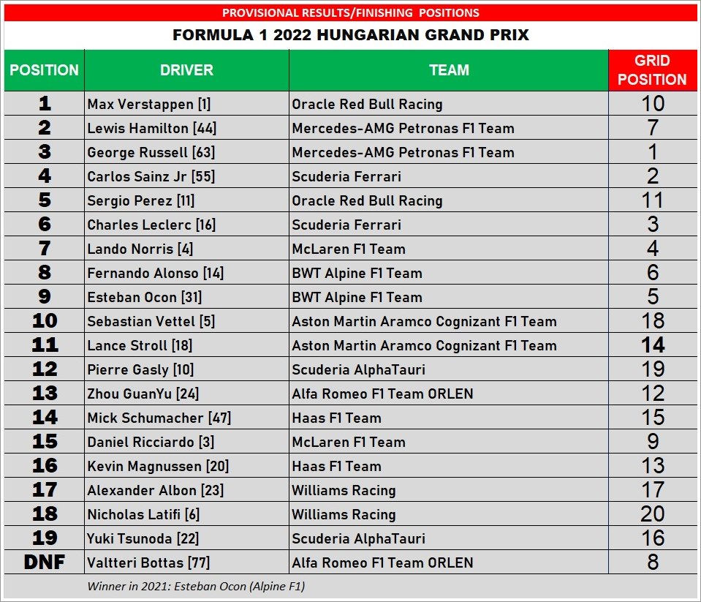Viewport: 701px width, 602px height.
Task: Select Aston Martin team cell for Vettel
Action: point(449,321)
